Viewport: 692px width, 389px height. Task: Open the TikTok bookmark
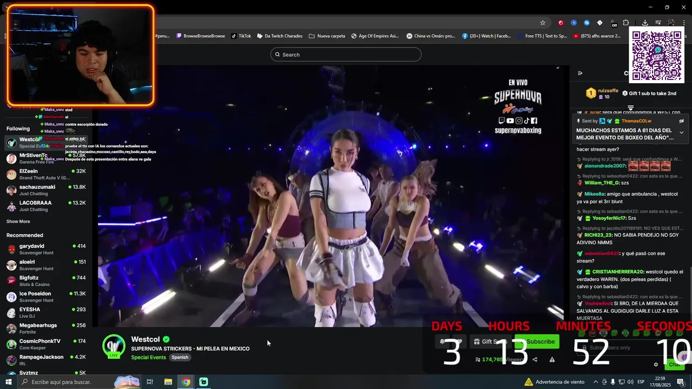pos(241,36)
